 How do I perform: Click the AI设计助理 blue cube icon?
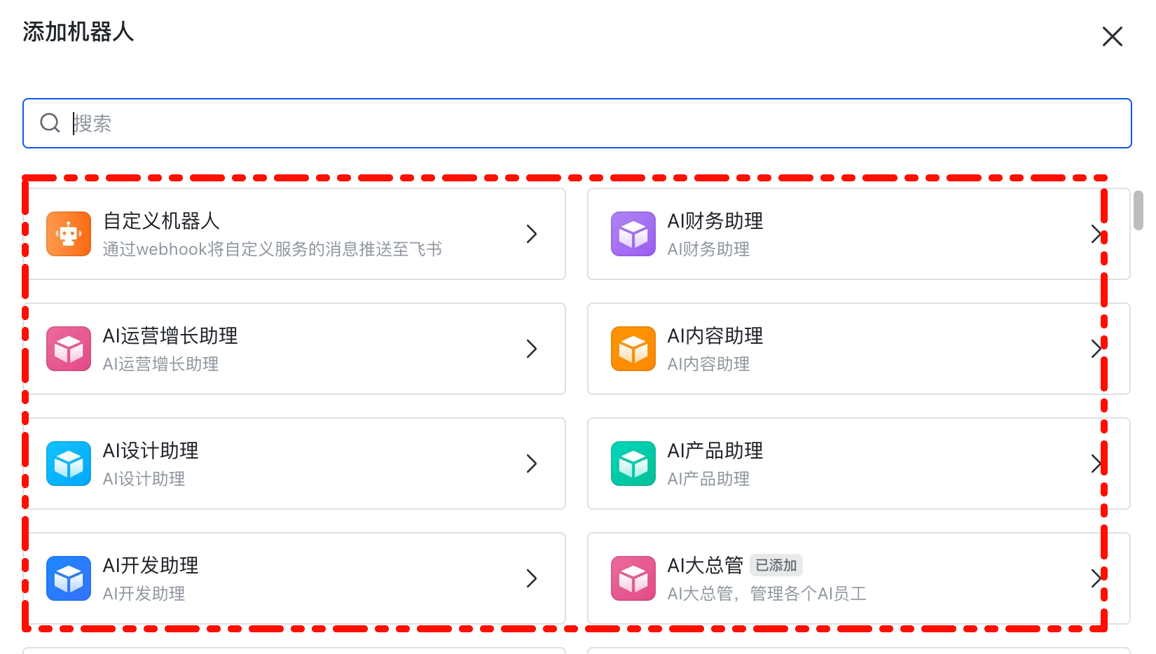(x=68, y=464)
